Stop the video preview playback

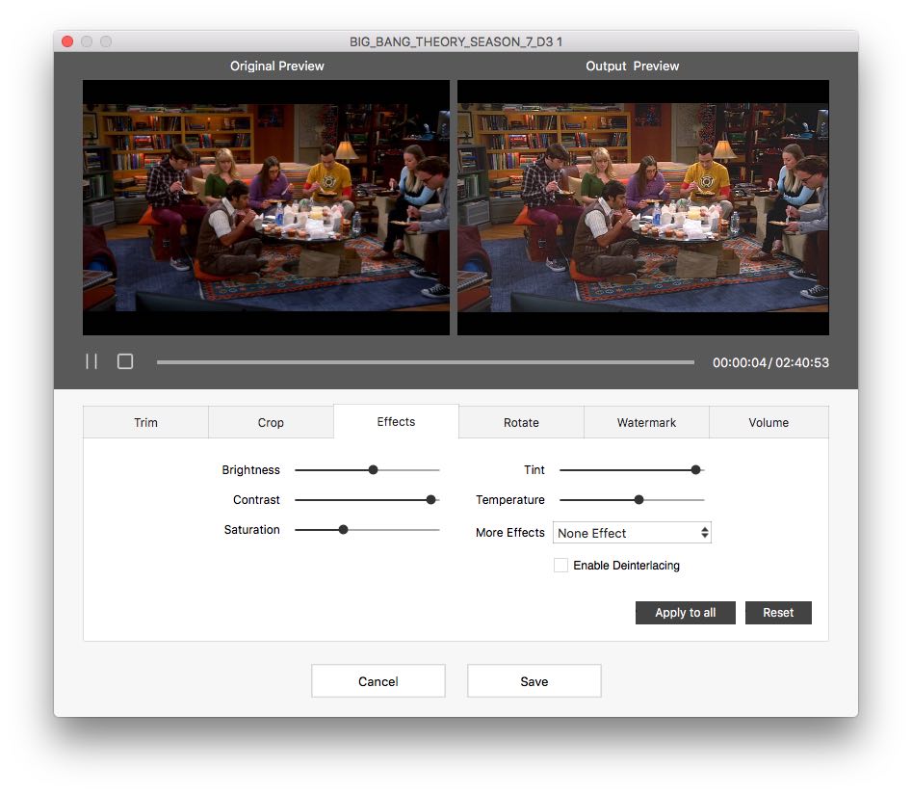click(125, 361)
